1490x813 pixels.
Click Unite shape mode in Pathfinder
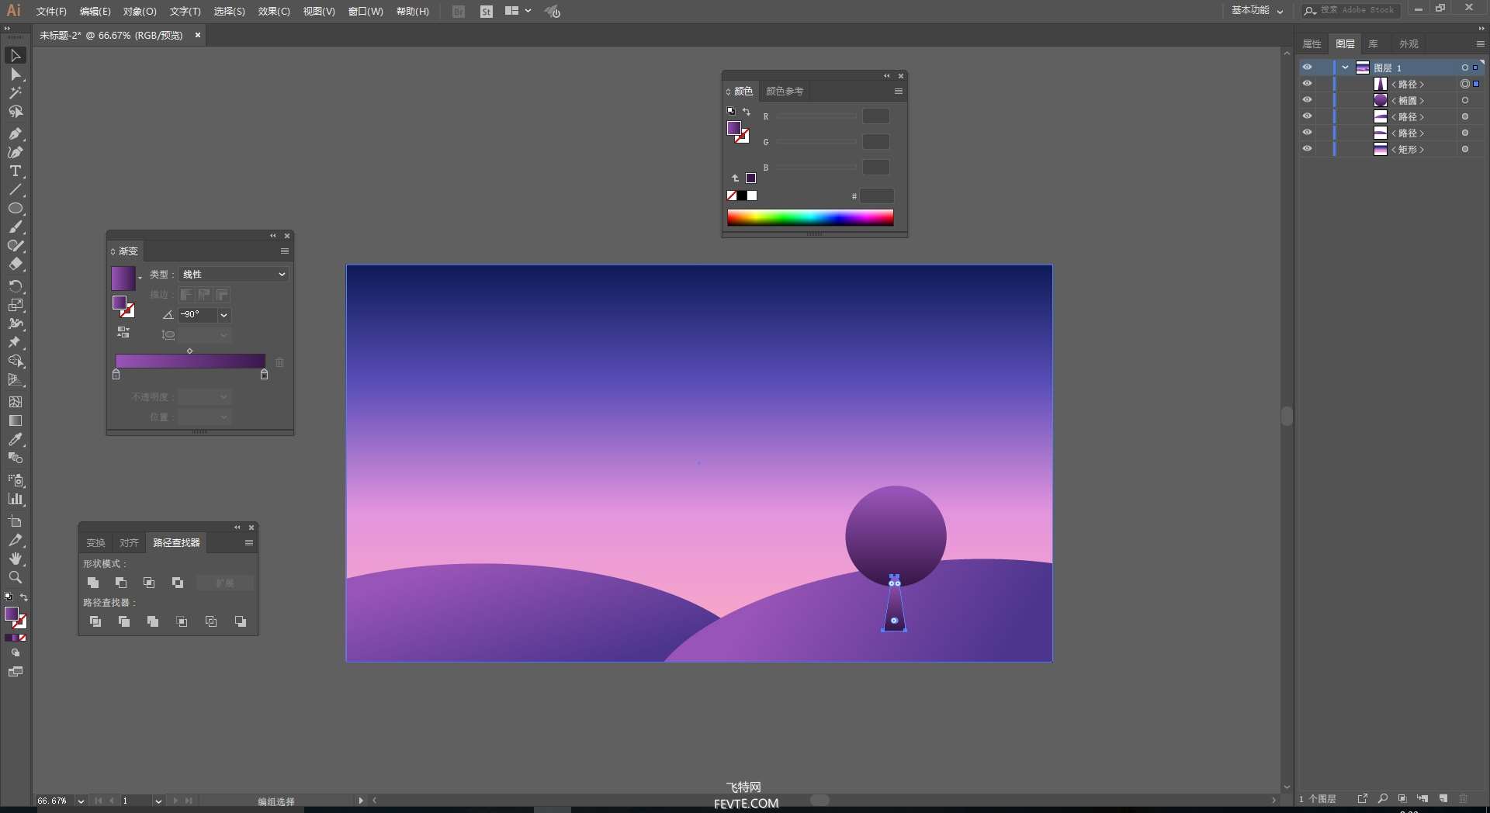tap(93, 583)
